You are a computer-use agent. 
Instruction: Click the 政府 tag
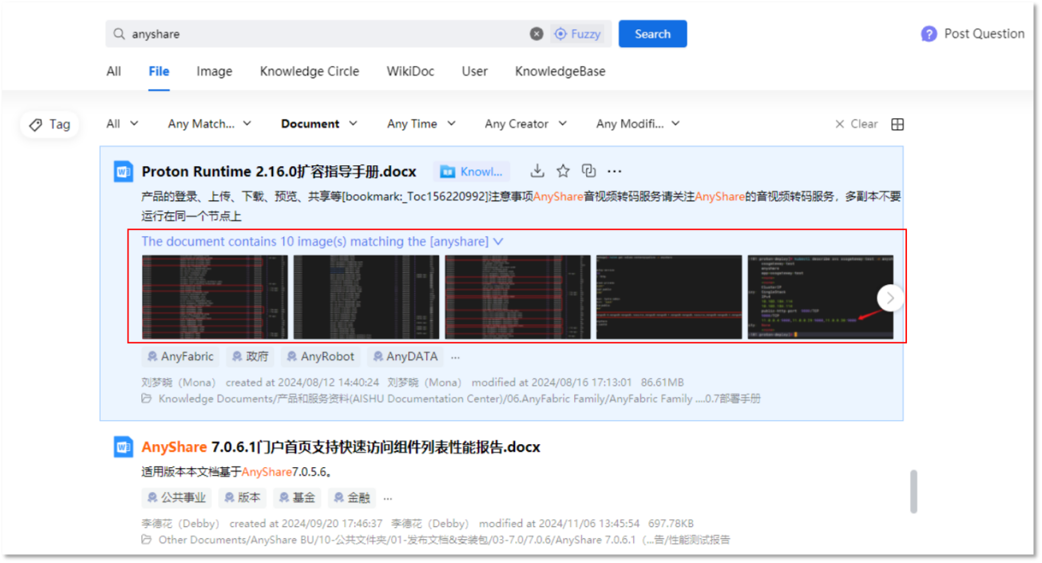click(x=249, y=357)
